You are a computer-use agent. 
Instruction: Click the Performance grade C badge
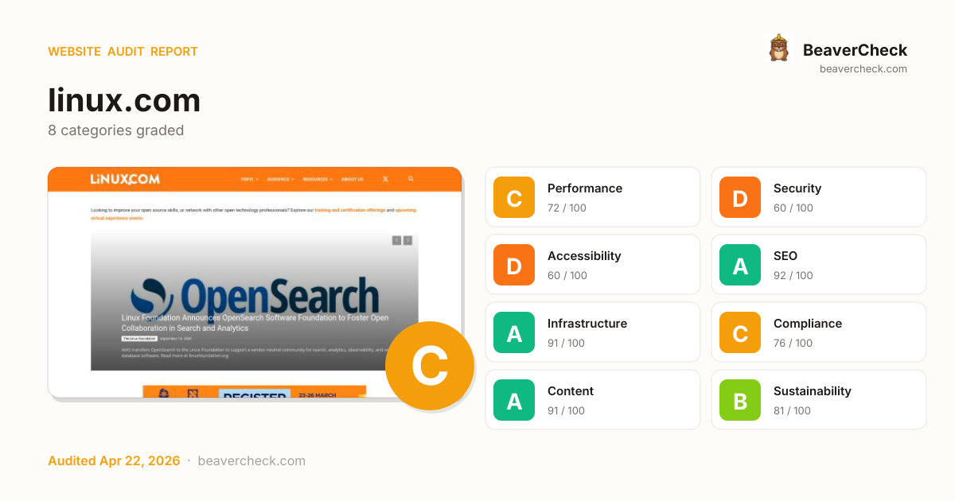click(x=514, y=197)
